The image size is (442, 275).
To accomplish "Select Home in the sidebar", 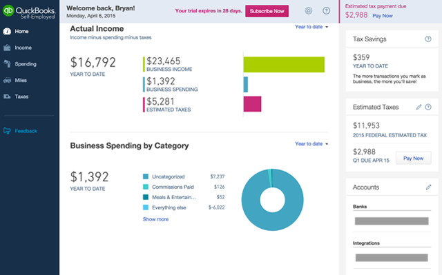I will tap(21, 32).
